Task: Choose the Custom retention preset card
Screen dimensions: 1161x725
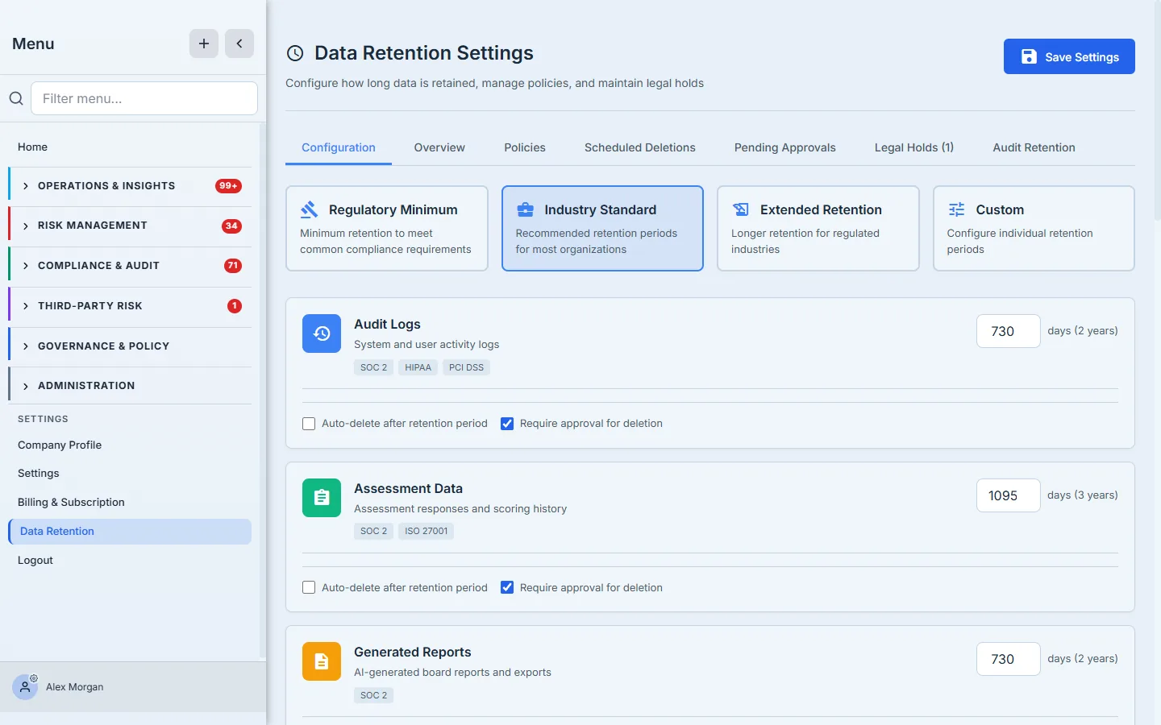Action: pos(1034,229)
